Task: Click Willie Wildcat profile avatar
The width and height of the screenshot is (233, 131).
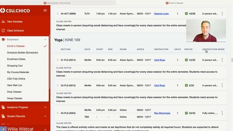Action: click(3, 128)
